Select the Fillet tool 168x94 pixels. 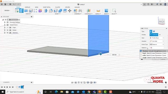51,11
